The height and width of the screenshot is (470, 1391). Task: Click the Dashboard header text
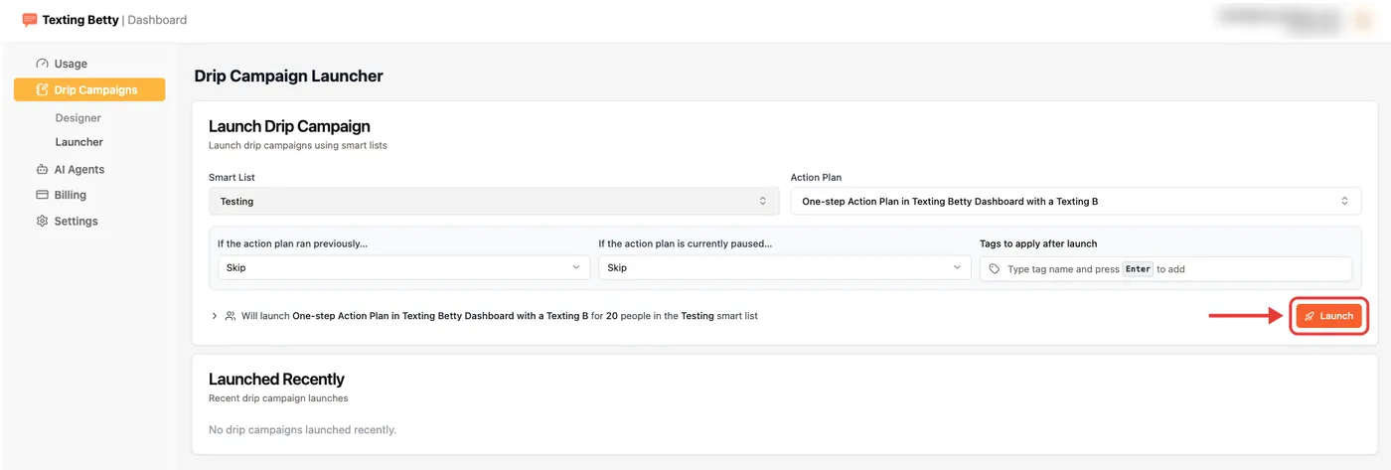click(157, 20)
